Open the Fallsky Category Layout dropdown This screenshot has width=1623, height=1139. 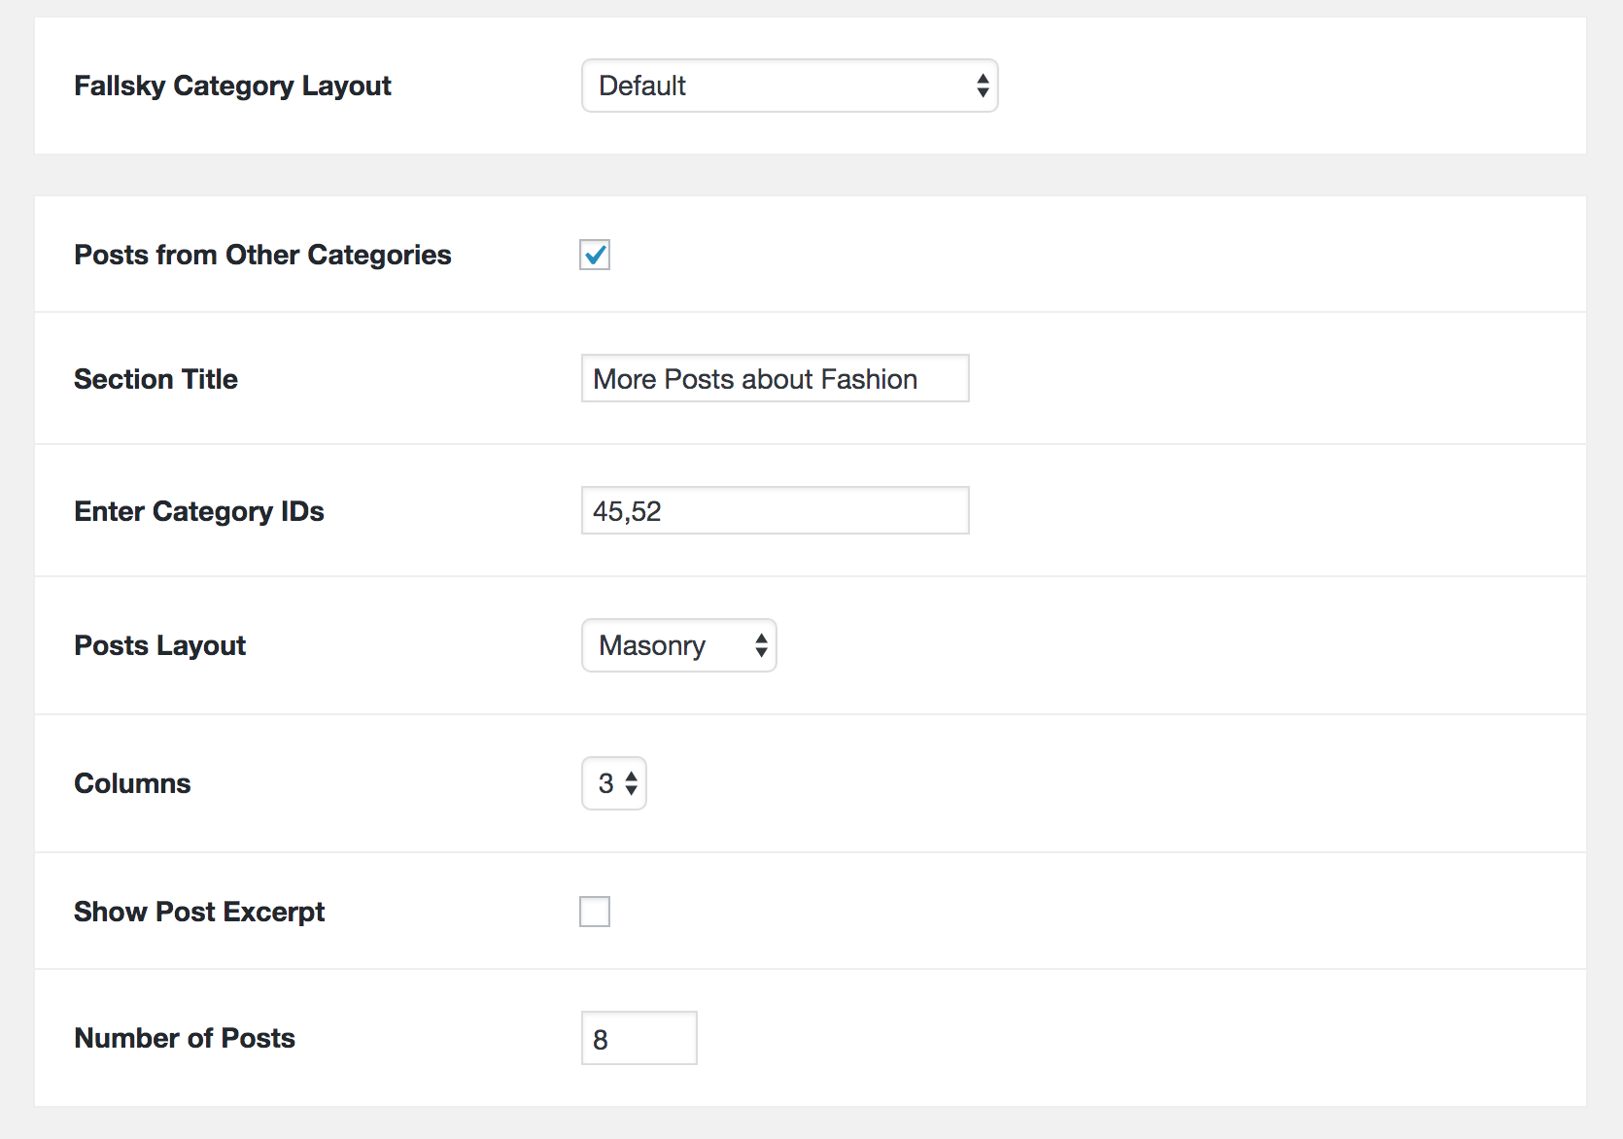(x=789, y=86)
